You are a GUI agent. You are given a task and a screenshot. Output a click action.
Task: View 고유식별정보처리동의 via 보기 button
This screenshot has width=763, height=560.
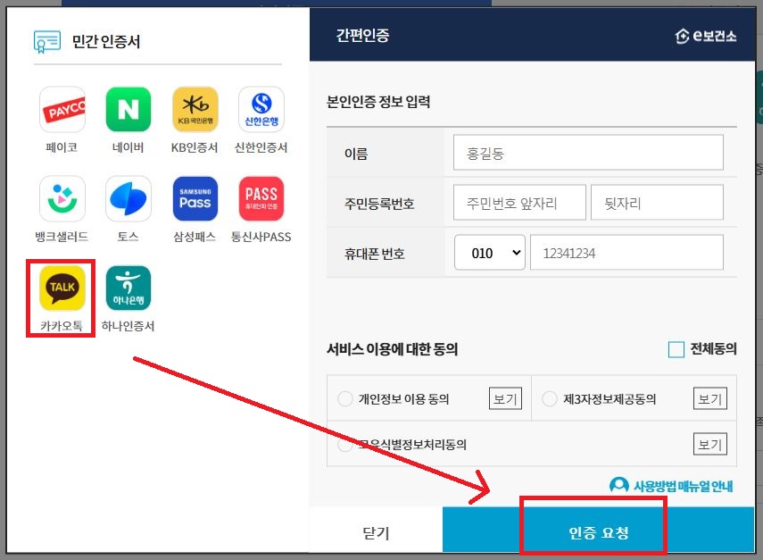(x=710, y=444)
